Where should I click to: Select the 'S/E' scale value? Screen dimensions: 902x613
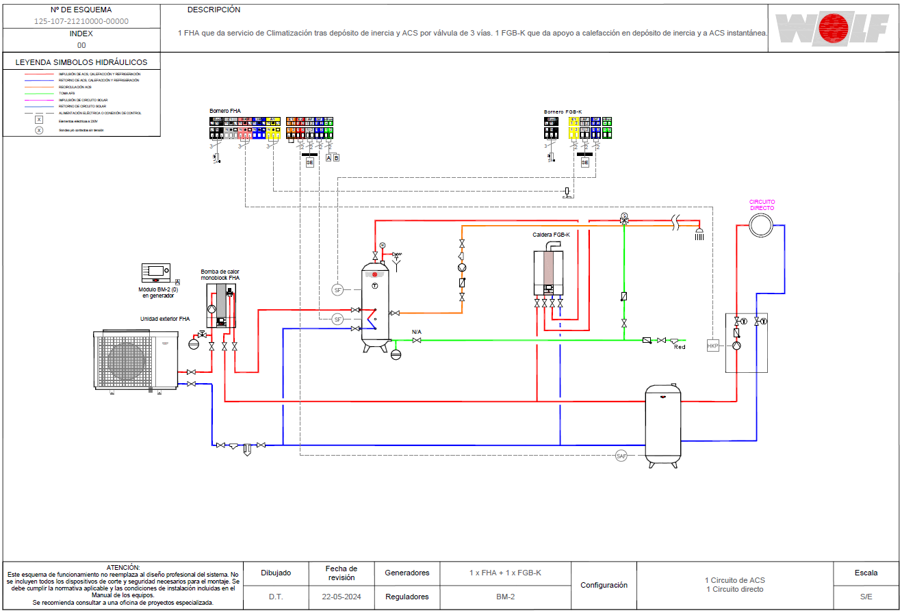coord(866,597)
